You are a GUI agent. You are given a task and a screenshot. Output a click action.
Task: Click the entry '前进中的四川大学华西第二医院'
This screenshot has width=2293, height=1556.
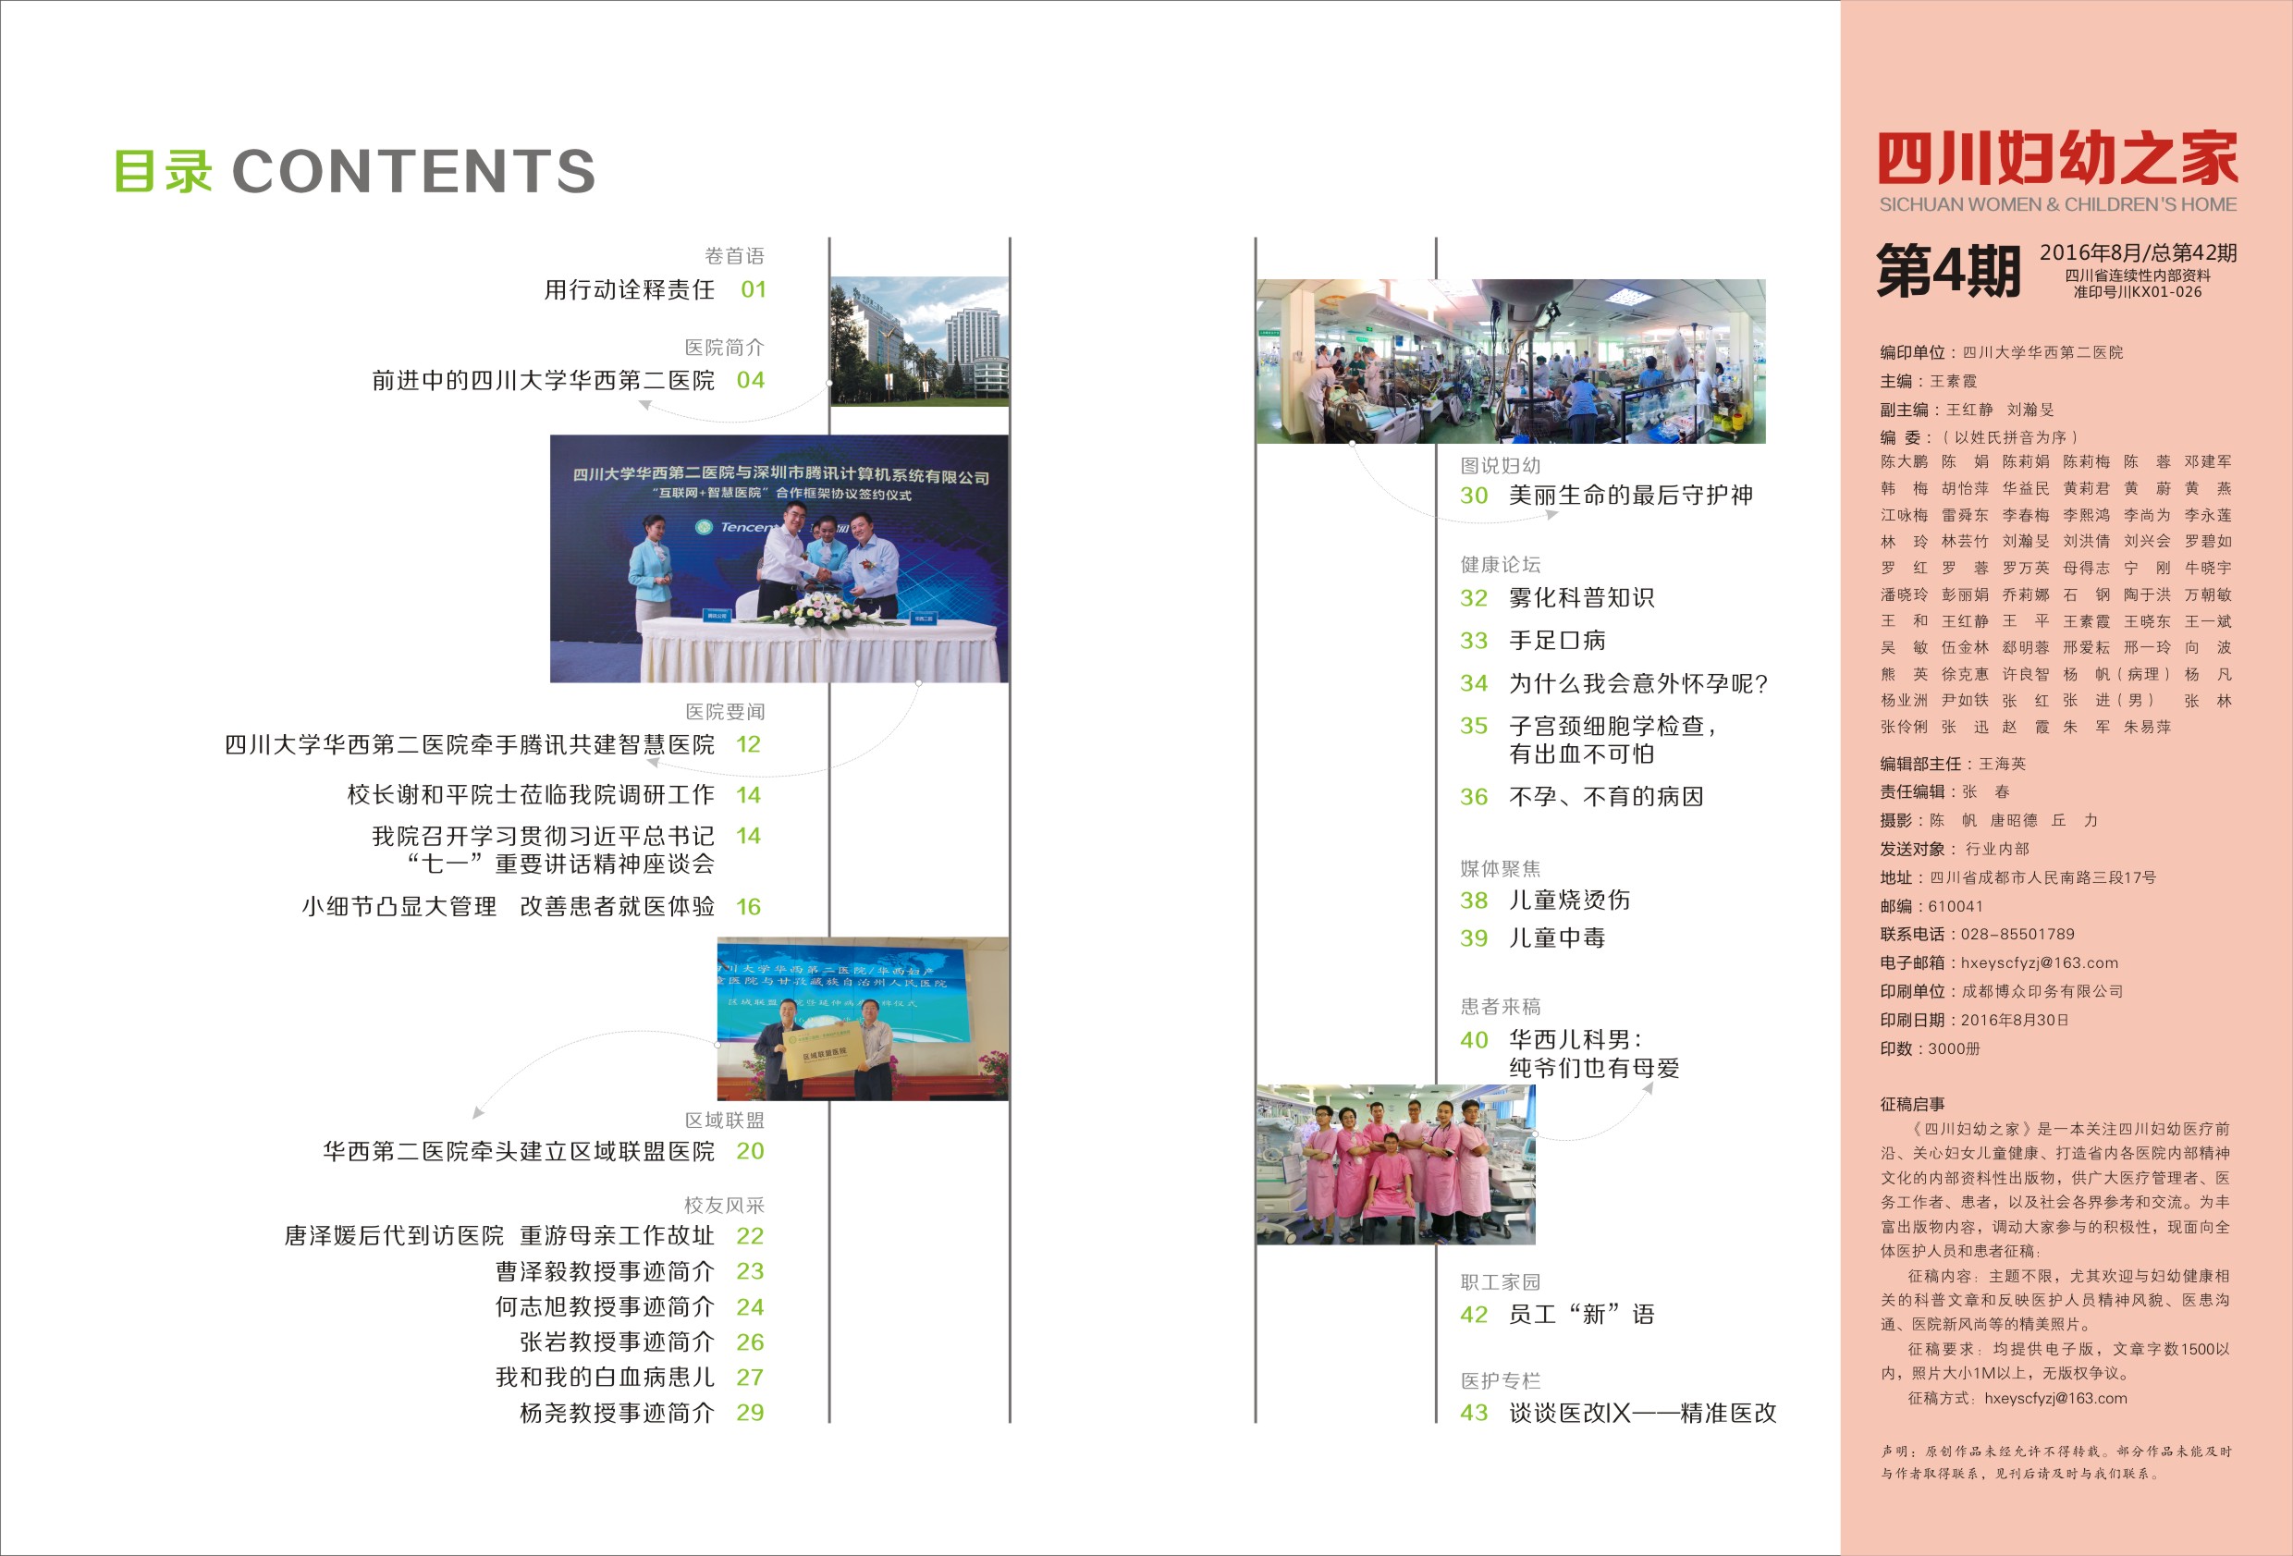point(543,381)
